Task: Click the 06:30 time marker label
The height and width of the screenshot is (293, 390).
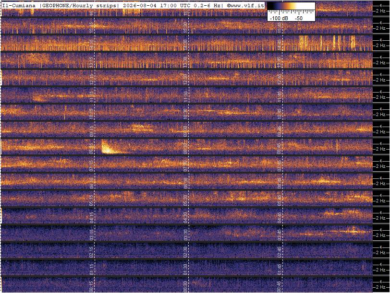Action: point(185,183)
